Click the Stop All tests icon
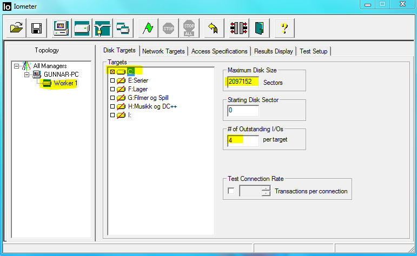Viewport: 417px width, 256px height. click(x=189, y=28)
